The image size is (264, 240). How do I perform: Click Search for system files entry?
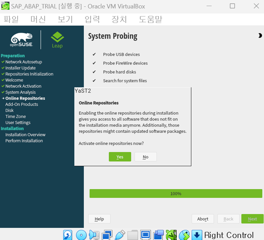click(x=125, y=81)
